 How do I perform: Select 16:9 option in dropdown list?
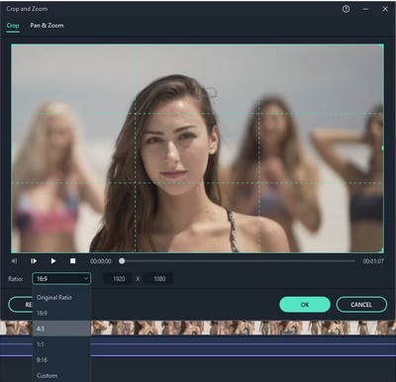[x=61, y=313]
